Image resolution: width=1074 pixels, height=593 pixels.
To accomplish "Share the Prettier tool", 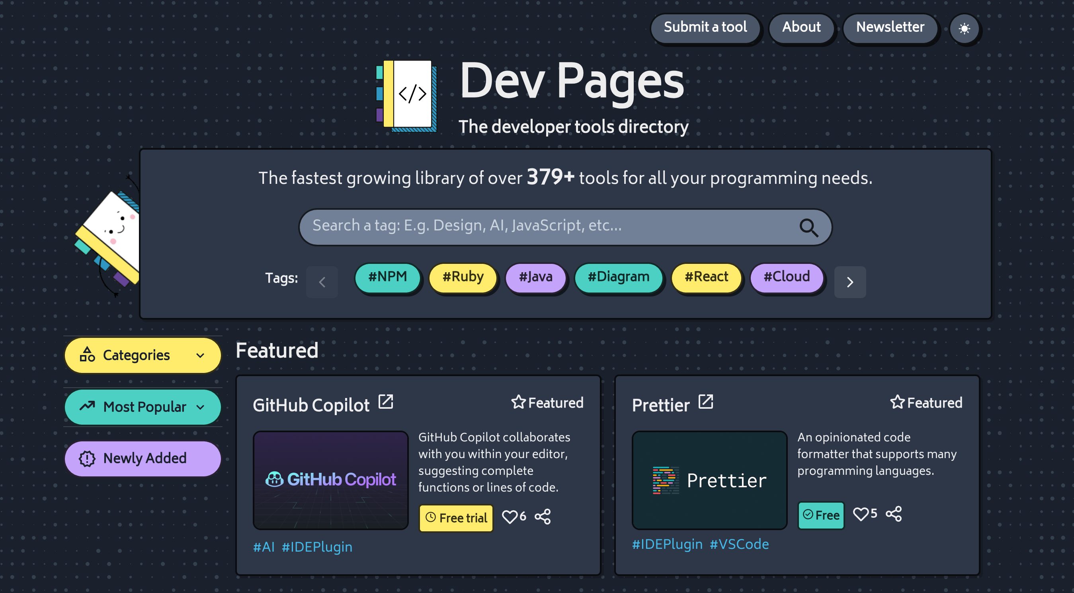I will point(893,514).
